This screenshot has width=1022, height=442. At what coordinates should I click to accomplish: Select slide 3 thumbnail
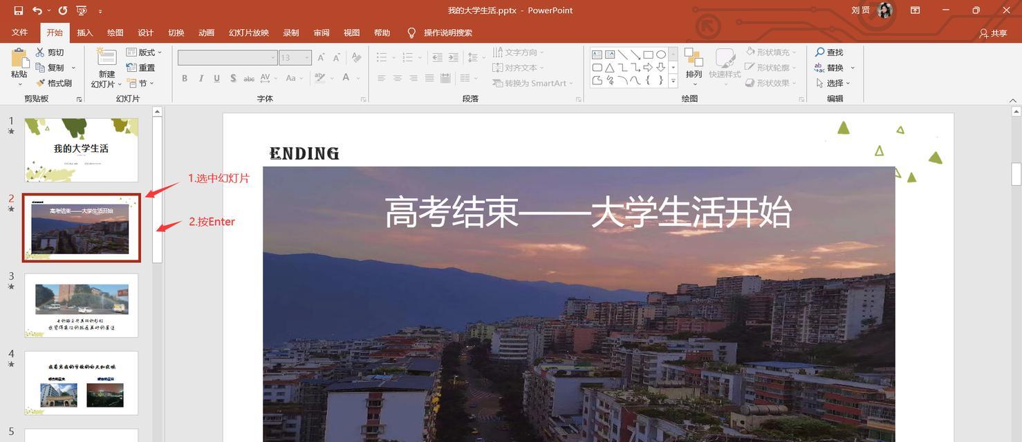pyautogui.click(x=82, y=305)
